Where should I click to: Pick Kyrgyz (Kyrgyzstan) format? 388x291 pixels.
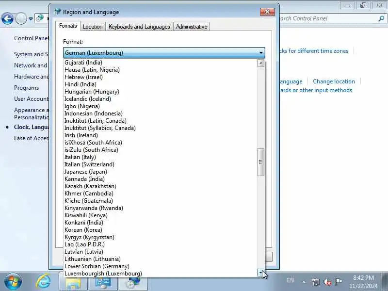(161, 237)
